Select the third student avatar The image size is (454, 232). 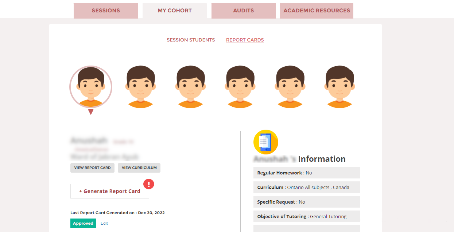(190, 87)
